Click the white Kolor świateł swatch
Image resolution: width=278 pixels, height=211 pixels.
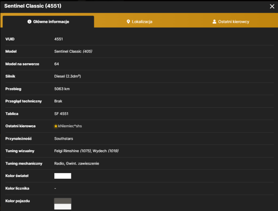[x=62, y=176]
